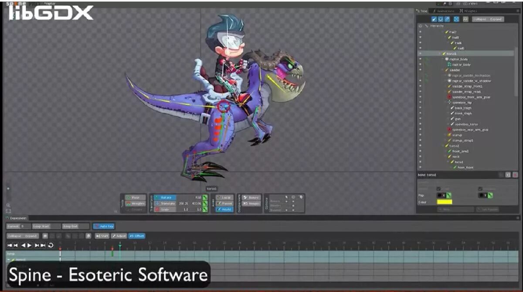Toggle visibility dot for spineboy_hip row
Screen dimensions: 523x292
(x=420, y=103)
